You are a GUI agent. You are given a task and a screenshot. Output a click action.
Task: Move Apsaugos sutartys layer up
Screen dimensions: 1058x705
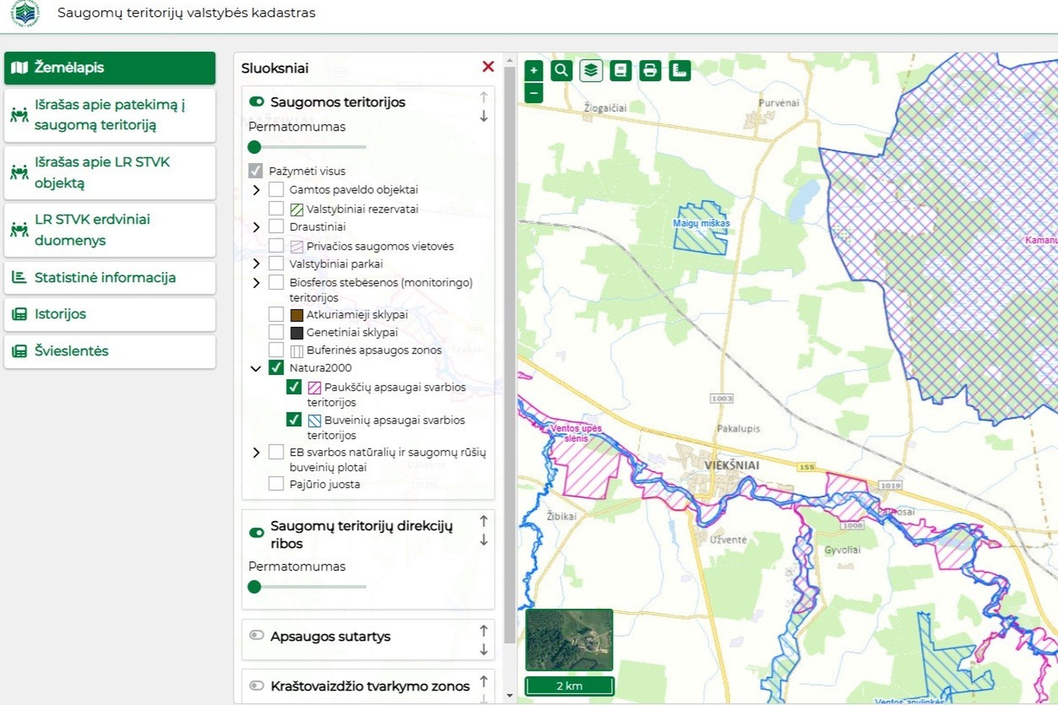point(484,631)
